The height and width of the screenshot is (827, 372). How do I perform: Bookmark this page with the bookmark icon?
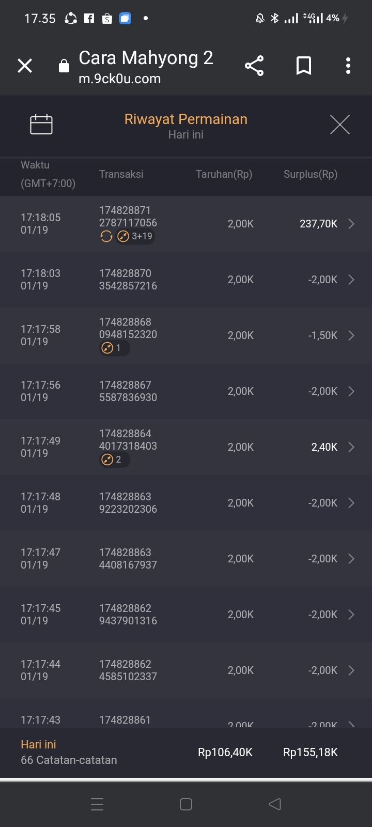(304, 66)
